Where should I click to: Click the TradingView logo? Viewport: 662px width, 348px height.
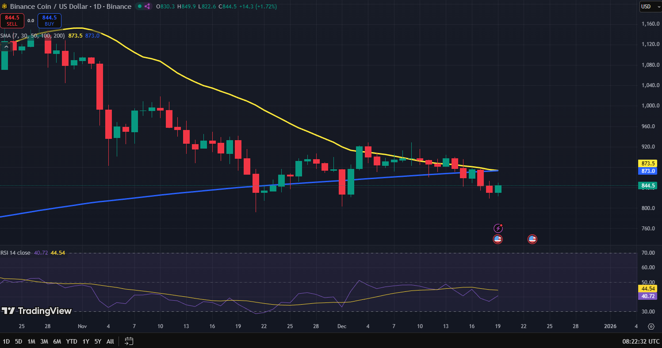(x=37, y=311)
